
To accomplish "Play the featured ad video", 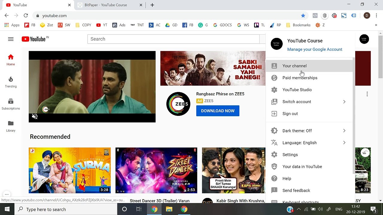I will click(x=92, y=87).
